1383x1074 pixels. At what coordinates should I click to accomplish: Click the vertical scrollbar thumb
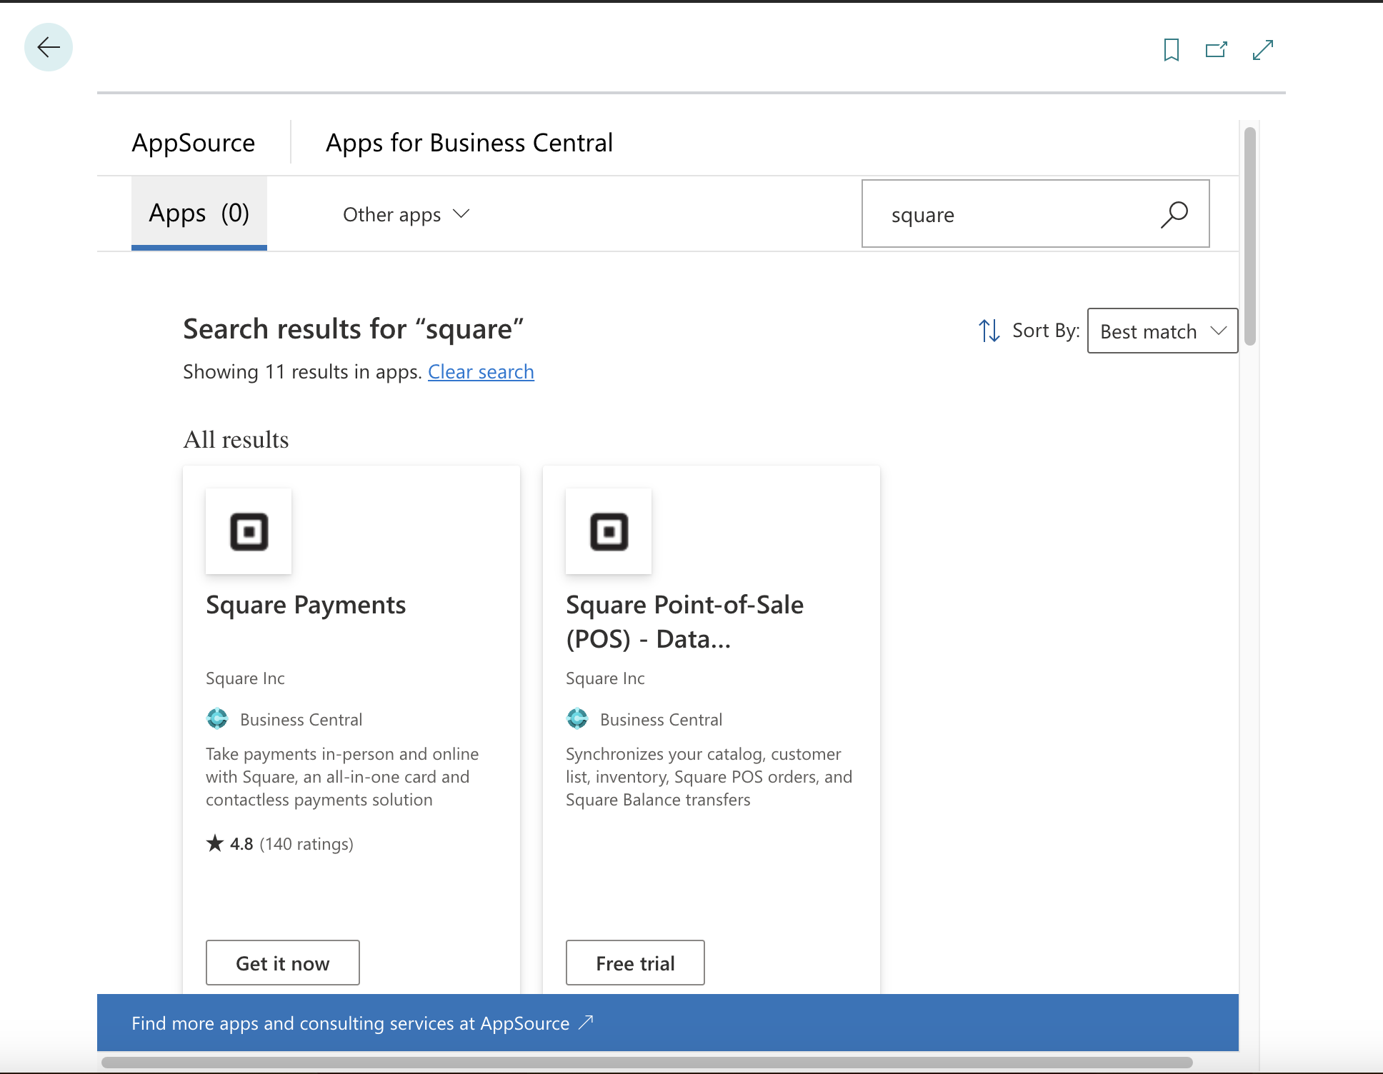1249,236
